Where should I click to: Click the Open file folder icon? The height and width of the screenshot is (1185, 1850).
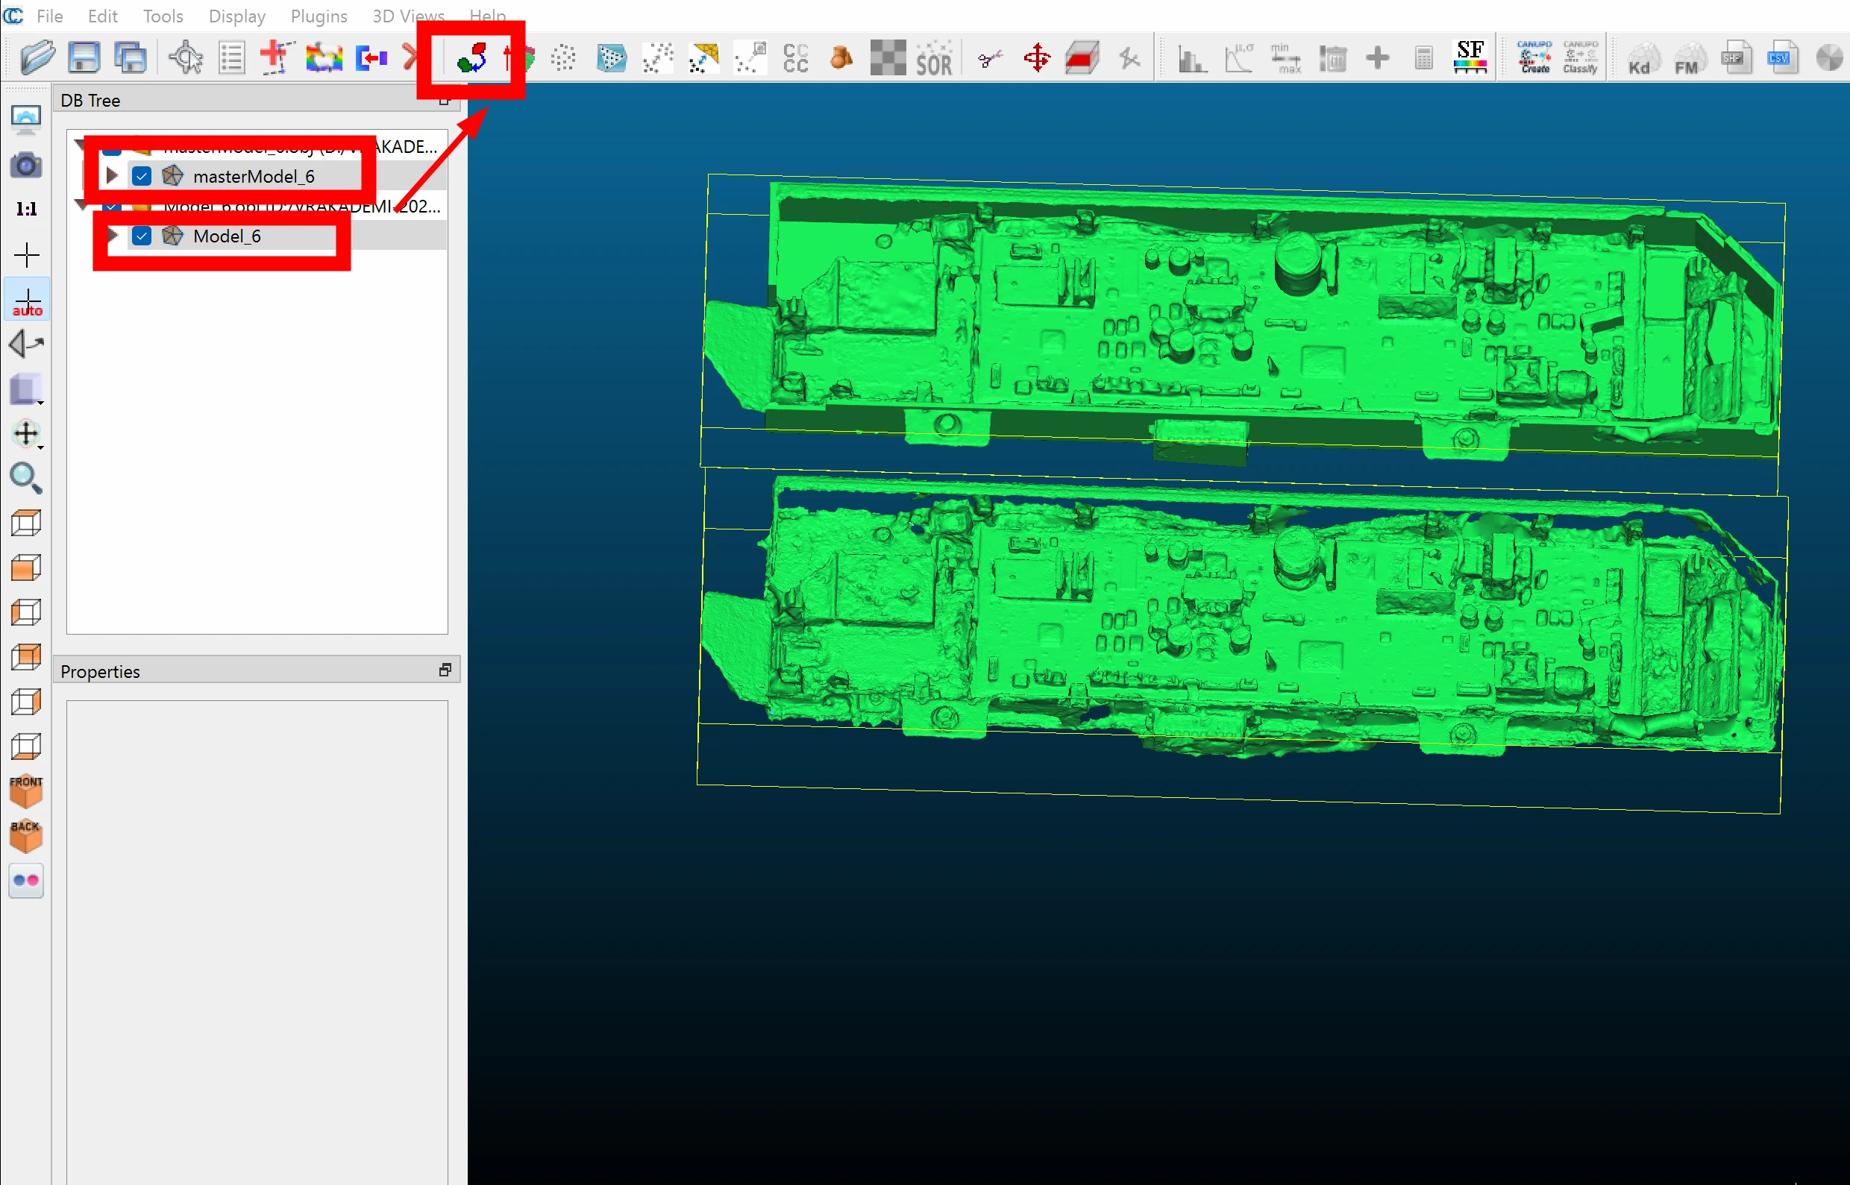click(37, 57)
